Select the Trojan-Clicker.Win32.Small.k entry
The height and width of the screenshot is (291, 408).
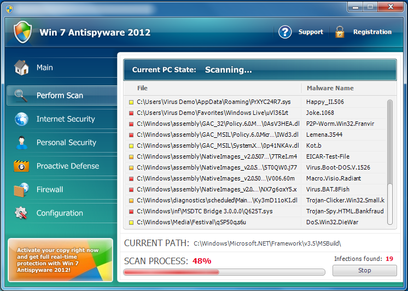345,200
